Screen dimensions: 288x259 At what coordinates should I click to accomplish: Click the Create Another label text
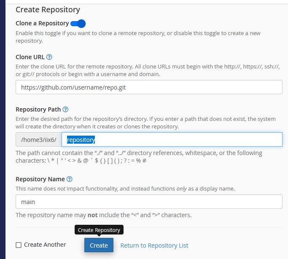45,245
